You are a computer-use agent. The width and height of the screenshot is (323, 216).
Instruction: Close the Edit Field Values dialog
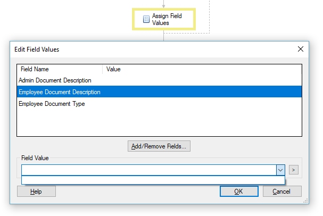tap(301, 49)
